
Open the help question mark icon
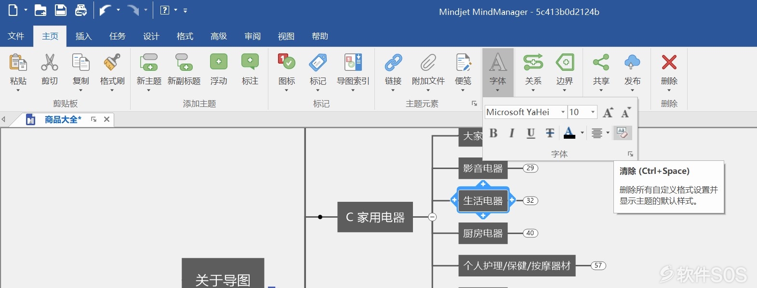165,10
